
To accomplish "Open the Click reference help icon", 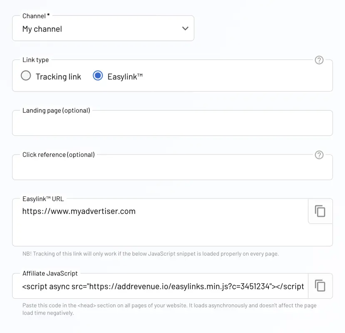I will coord(319,155).
